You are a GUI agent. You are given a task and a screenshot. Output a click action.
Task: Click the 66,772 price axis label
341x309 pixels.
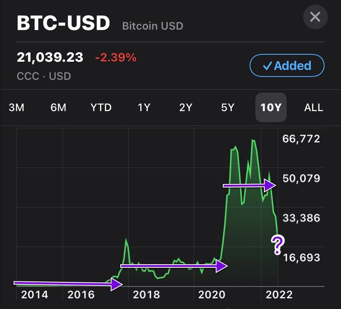[x=301, y=139]
